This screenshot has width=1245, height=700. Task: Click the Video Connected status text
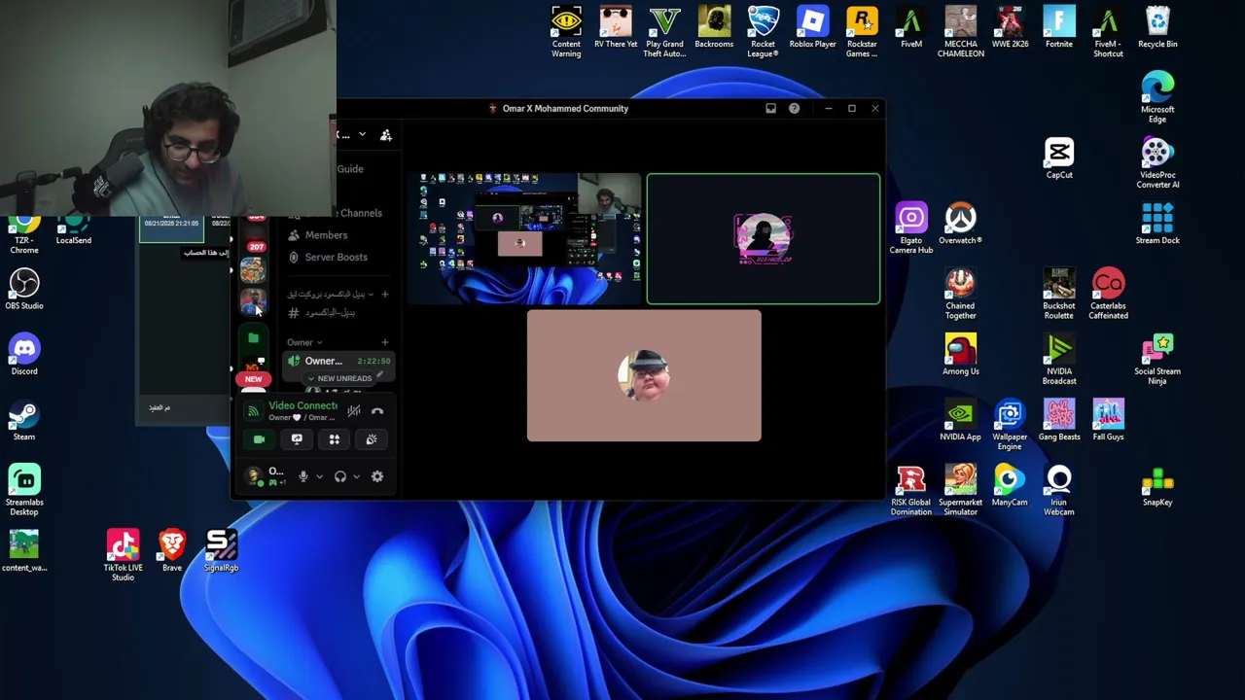pos(303,405)
